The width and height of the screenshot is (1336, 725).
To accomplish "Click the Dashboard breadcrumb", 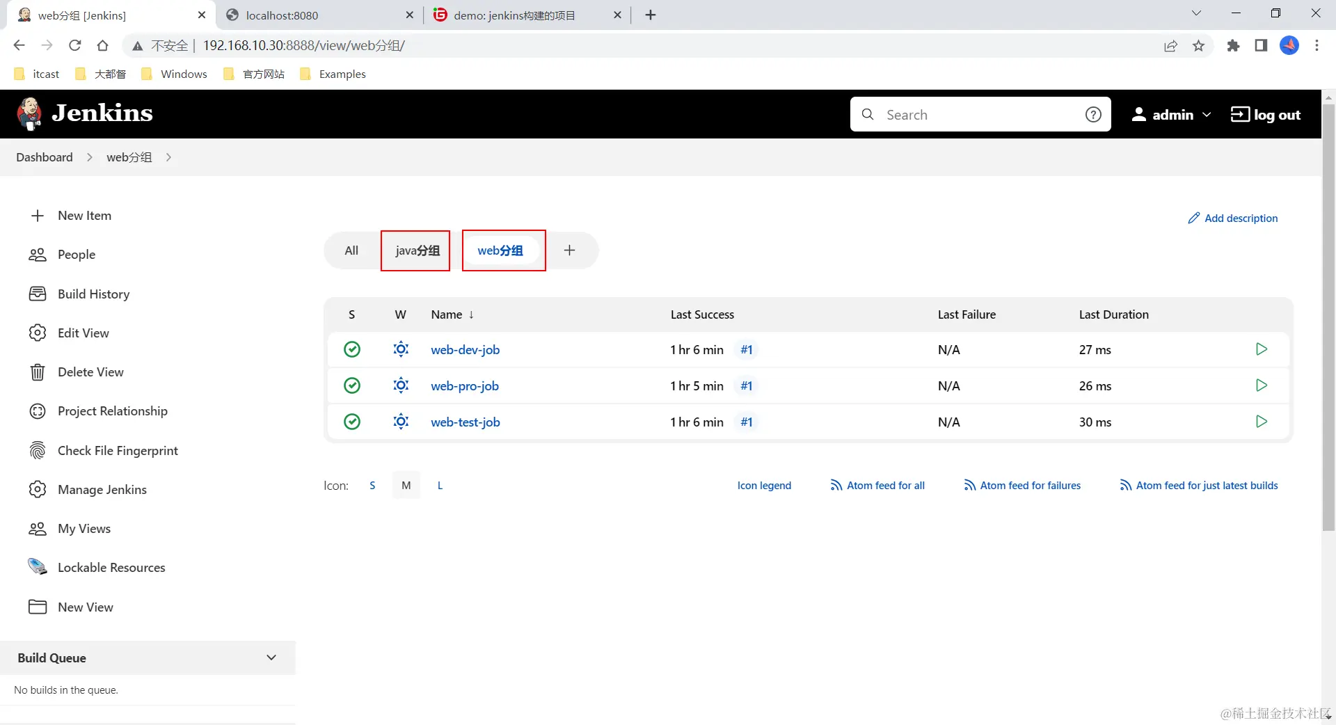I will point(45,157).
